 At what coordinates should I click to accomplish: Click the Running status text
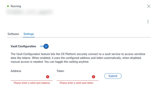(16, 6)
